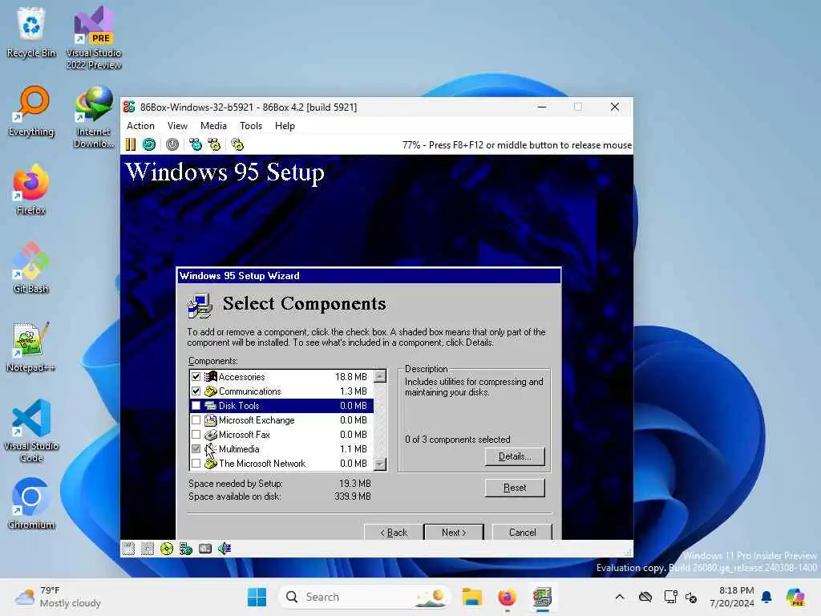Check The Microsoft Network checkbox
Viewport: 821px width, 616px height.
click(x=196, y=464)
